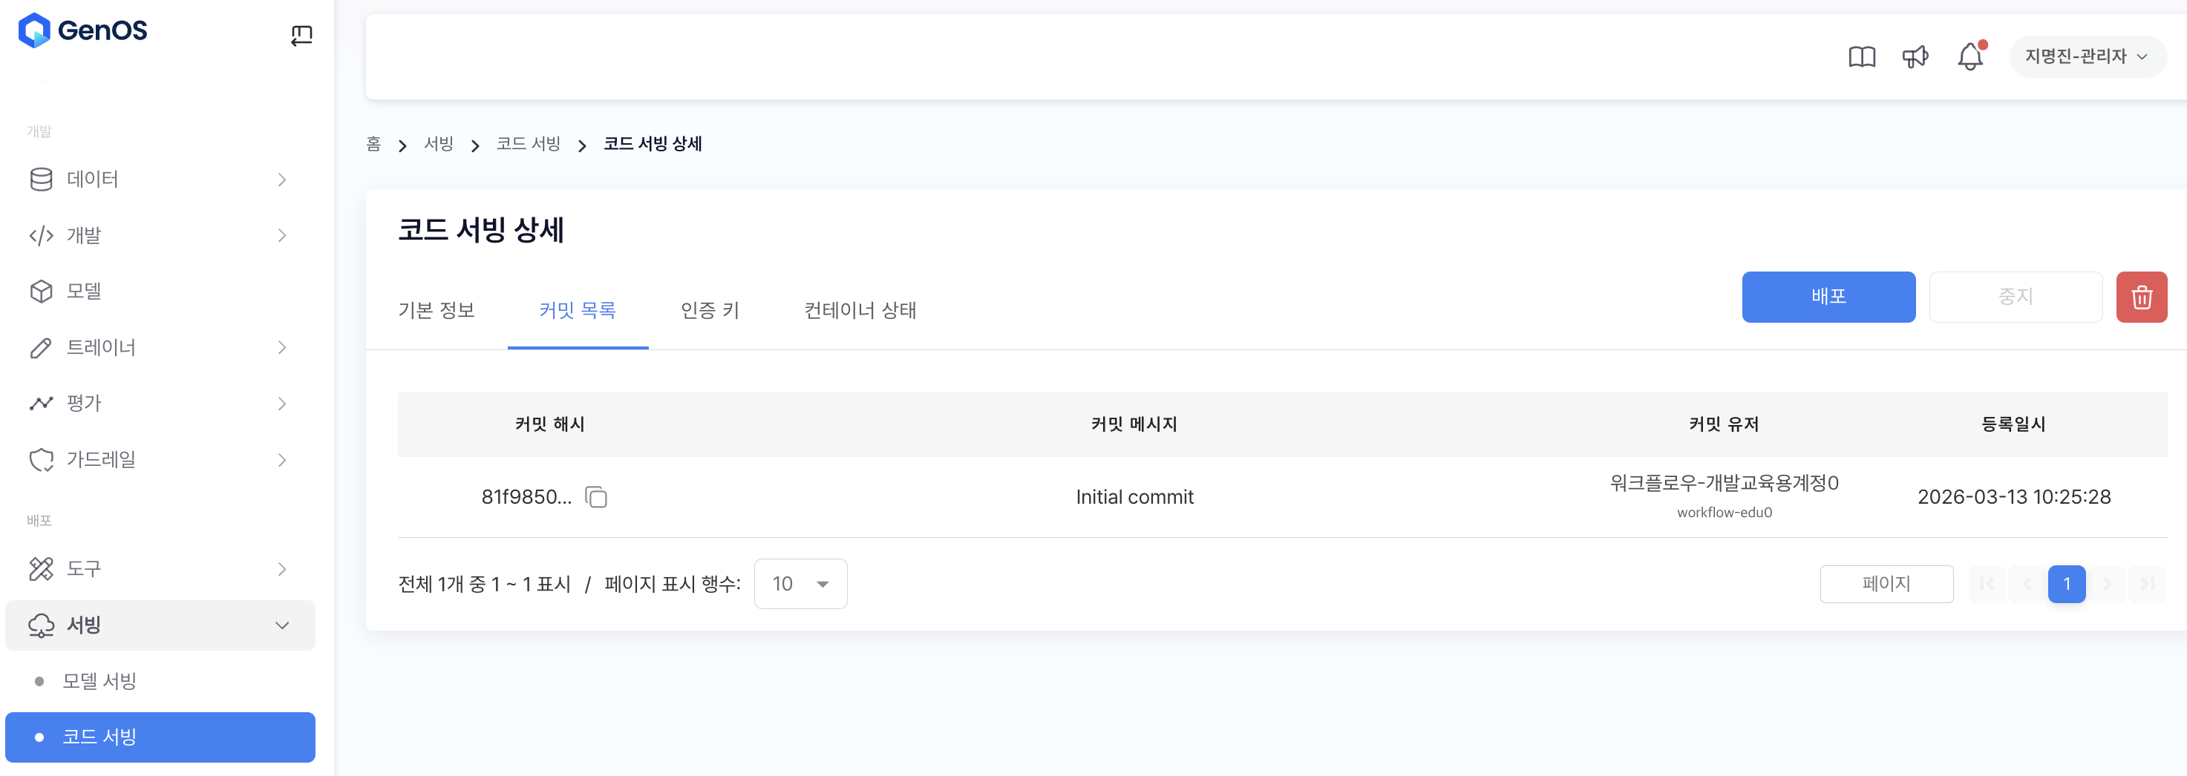Open the 모델 menu item

pos(160,291)
